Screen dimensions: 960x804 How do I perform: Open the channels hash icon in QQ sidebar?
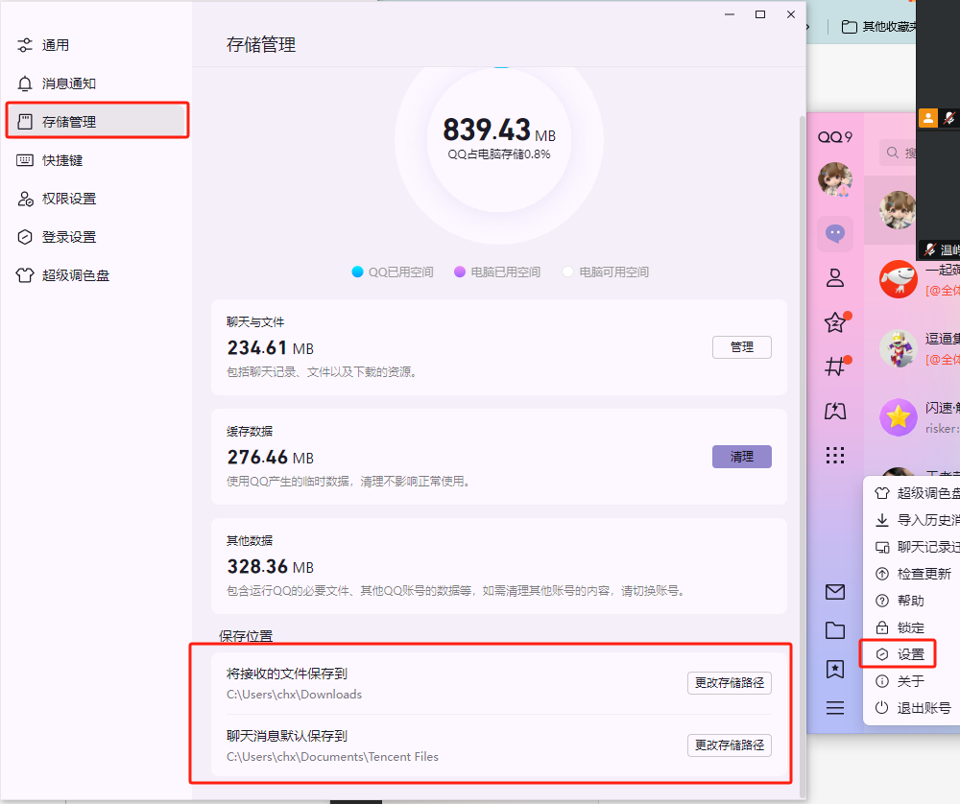(x=835, y=367)
